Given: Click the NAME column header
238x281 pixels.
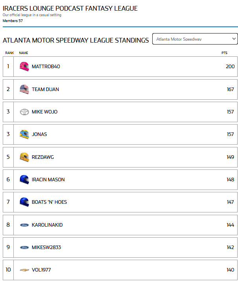Looking at the screenshot, I should (24, 53).
